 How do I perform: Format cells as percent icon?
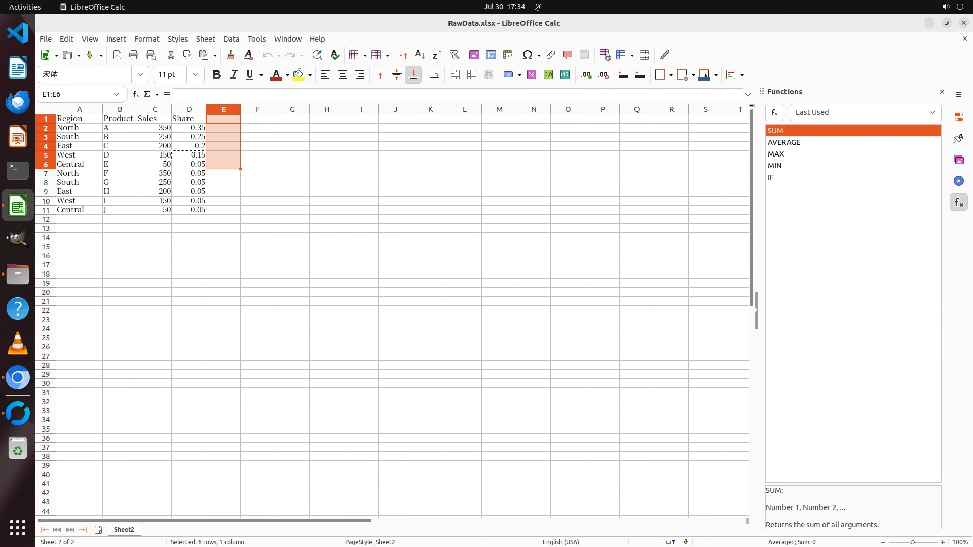pyautogui.click(x=532, y=75)
